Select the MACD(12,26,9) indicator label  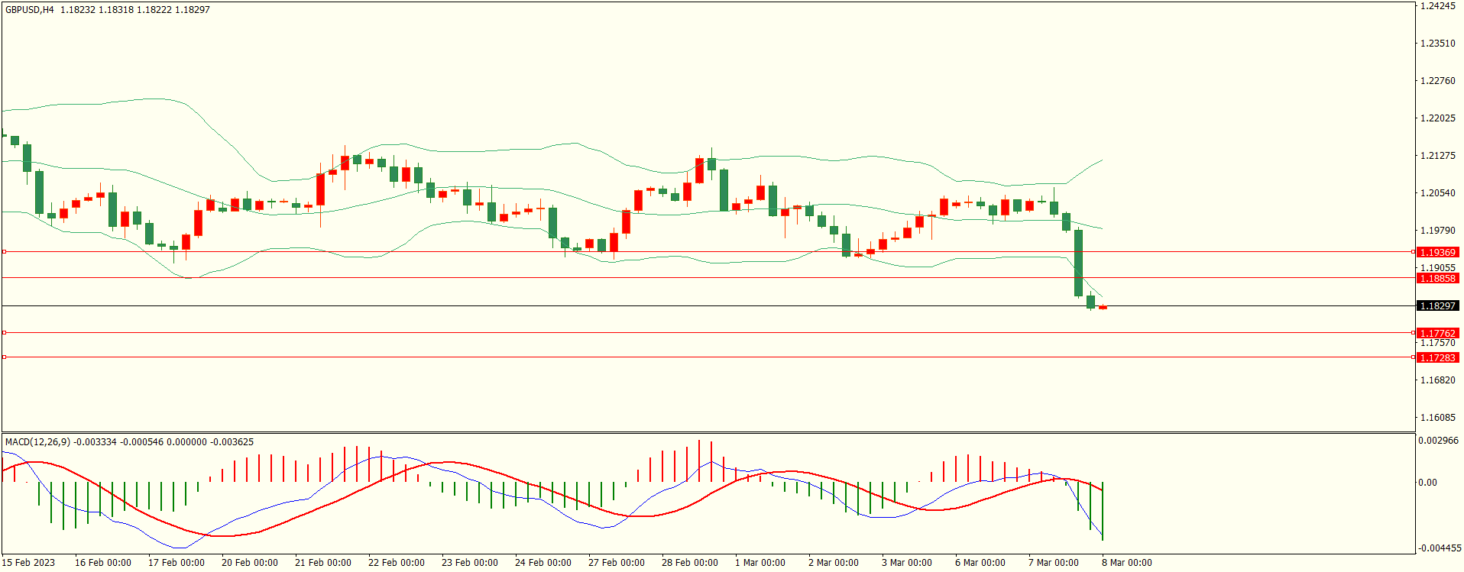pyautogui.click(x=37, y=442)
